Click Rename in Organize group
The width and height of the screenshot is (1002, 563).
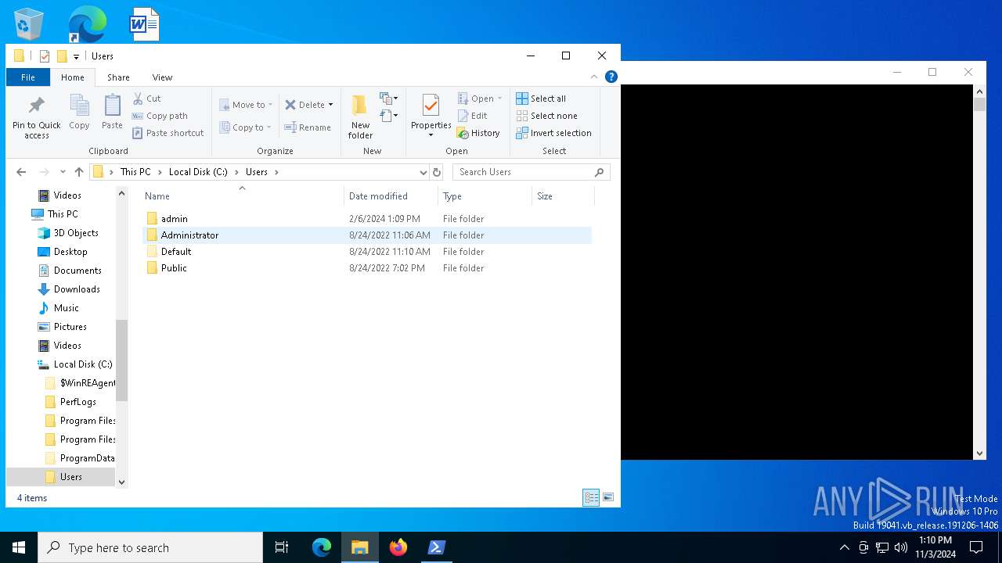click(x=307, y=127)
